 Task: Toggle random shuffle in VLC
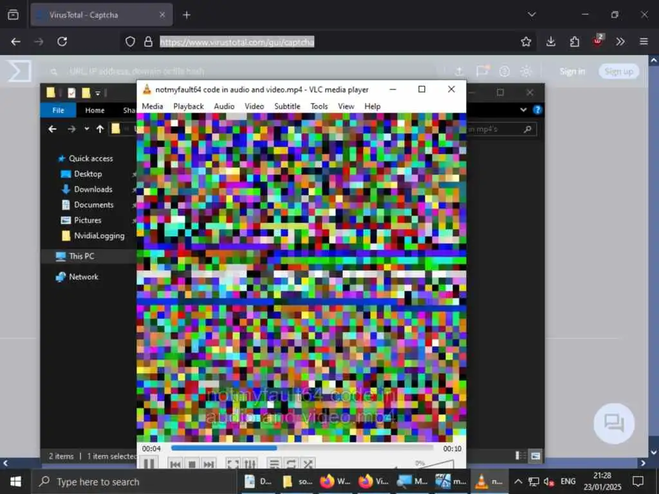pyautogui.click(x=308, y=464)
